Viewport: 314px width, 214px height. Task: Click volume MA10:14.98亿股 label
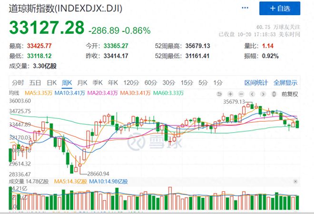coord(108,182)
